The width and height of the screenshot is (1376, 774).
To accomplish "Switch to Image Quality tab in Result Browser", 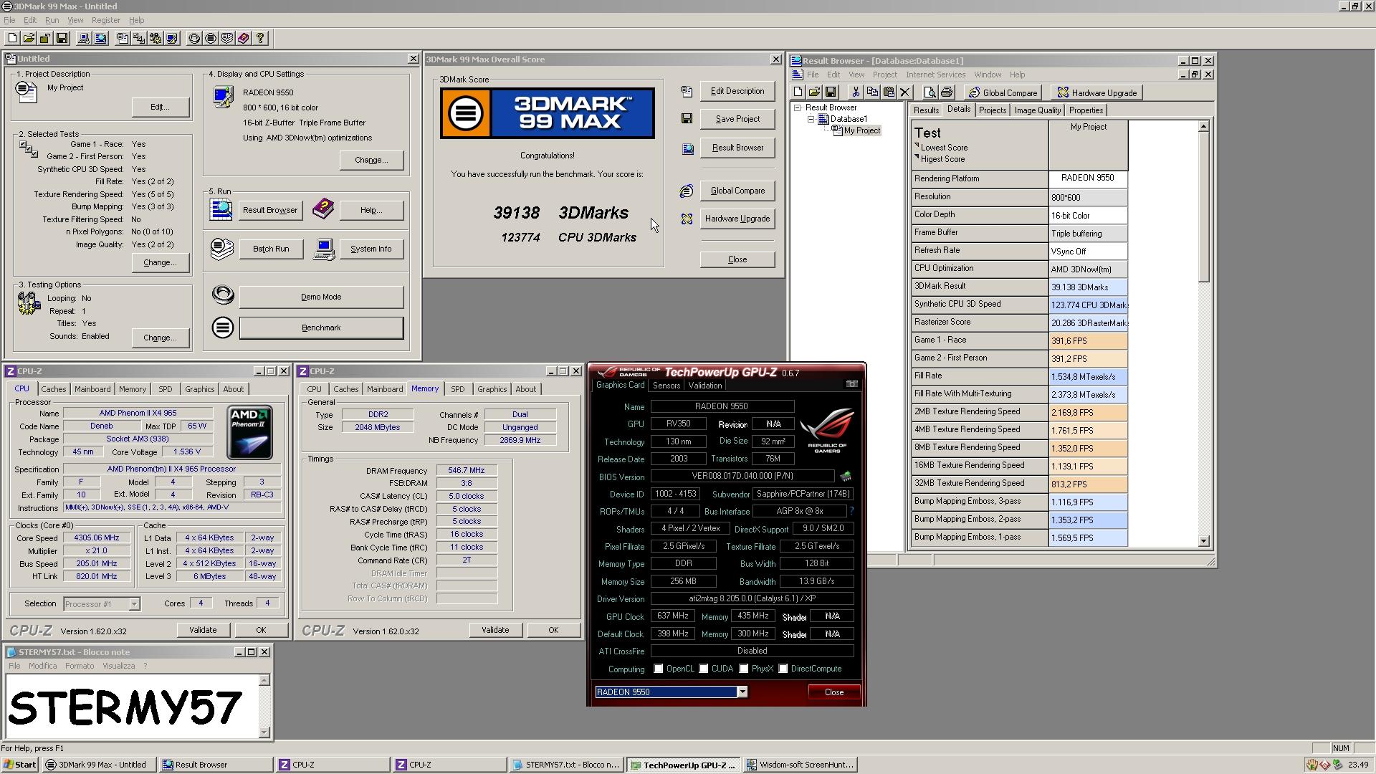I will pyautogui.click(x=1037, y=110).
